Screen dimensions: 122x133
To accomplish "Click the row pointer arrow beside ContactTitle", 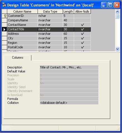I will click(x=4, y=29).
